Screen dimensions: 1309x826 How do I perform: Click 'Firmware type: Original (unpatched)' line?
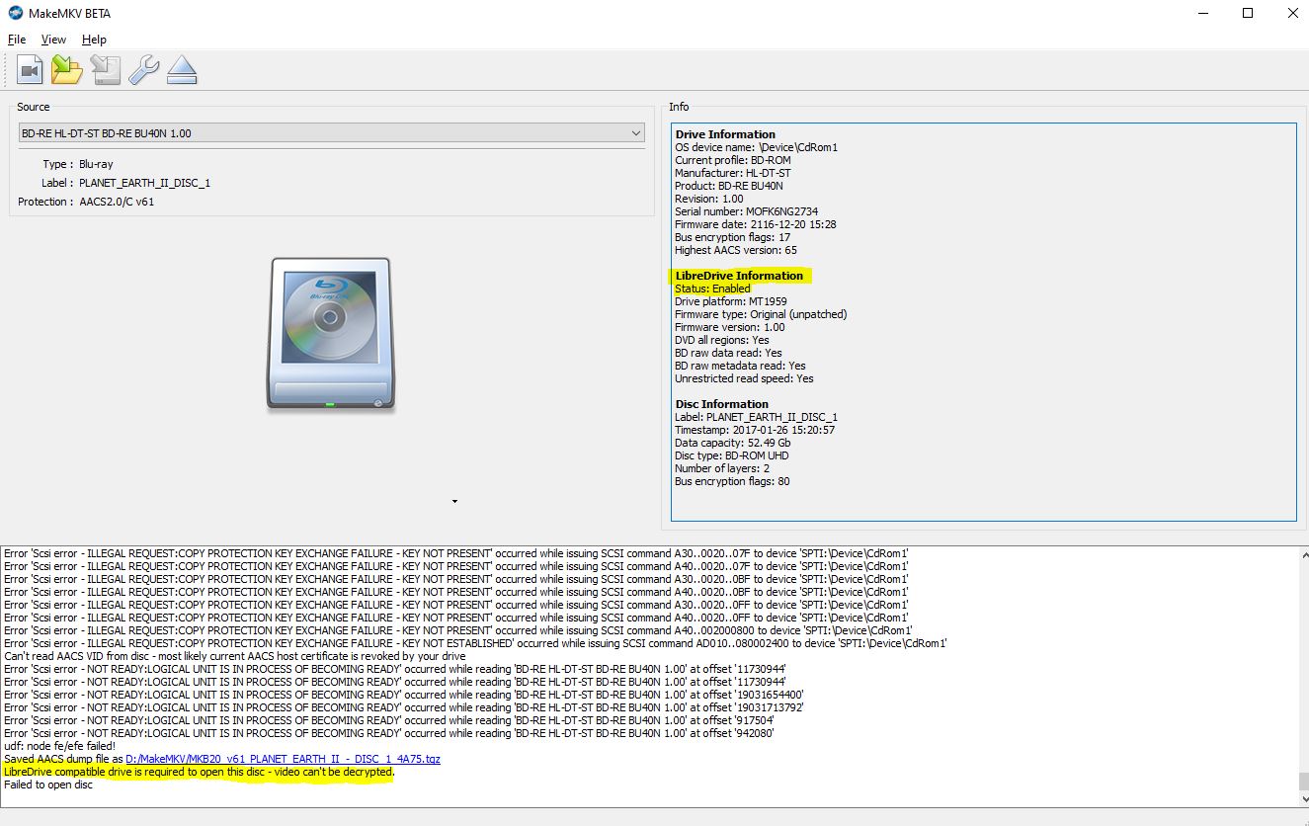(x=761, y=314)
